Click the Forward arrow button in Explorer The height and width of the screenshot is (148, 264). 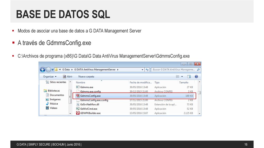48,70
